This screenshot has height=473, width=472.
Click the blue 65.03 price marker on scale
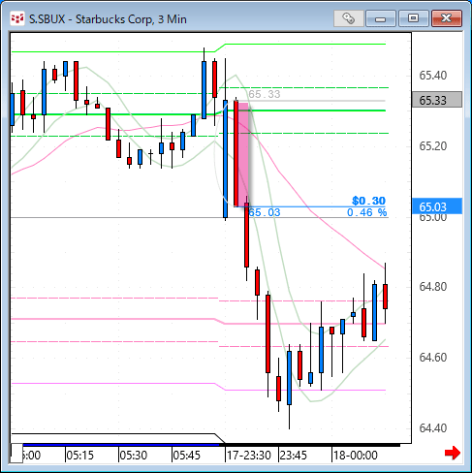[x=437, y=206]
